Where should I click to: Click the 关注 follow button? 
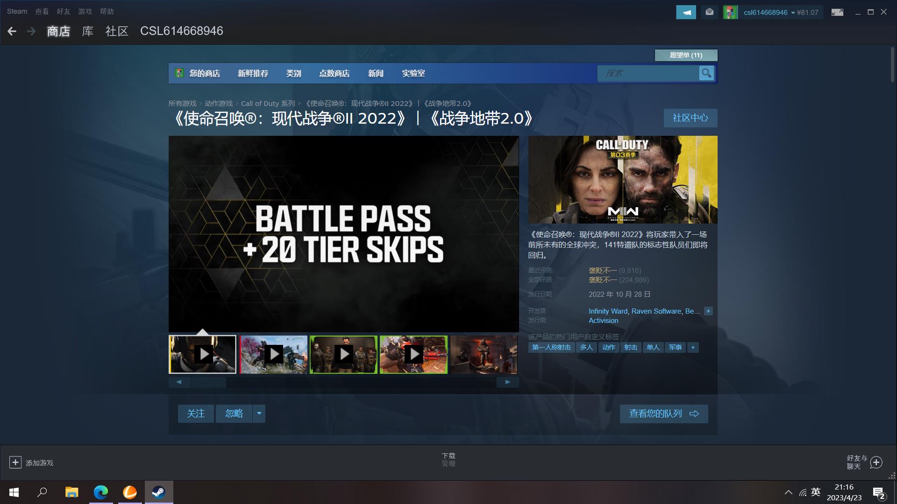click(x=196, y=413)
